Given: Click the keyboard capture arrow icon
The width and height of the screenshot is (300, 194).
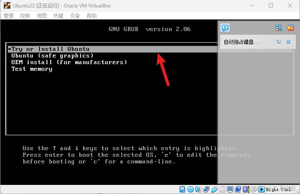Looking at the screenshot, I should (261, 189).
